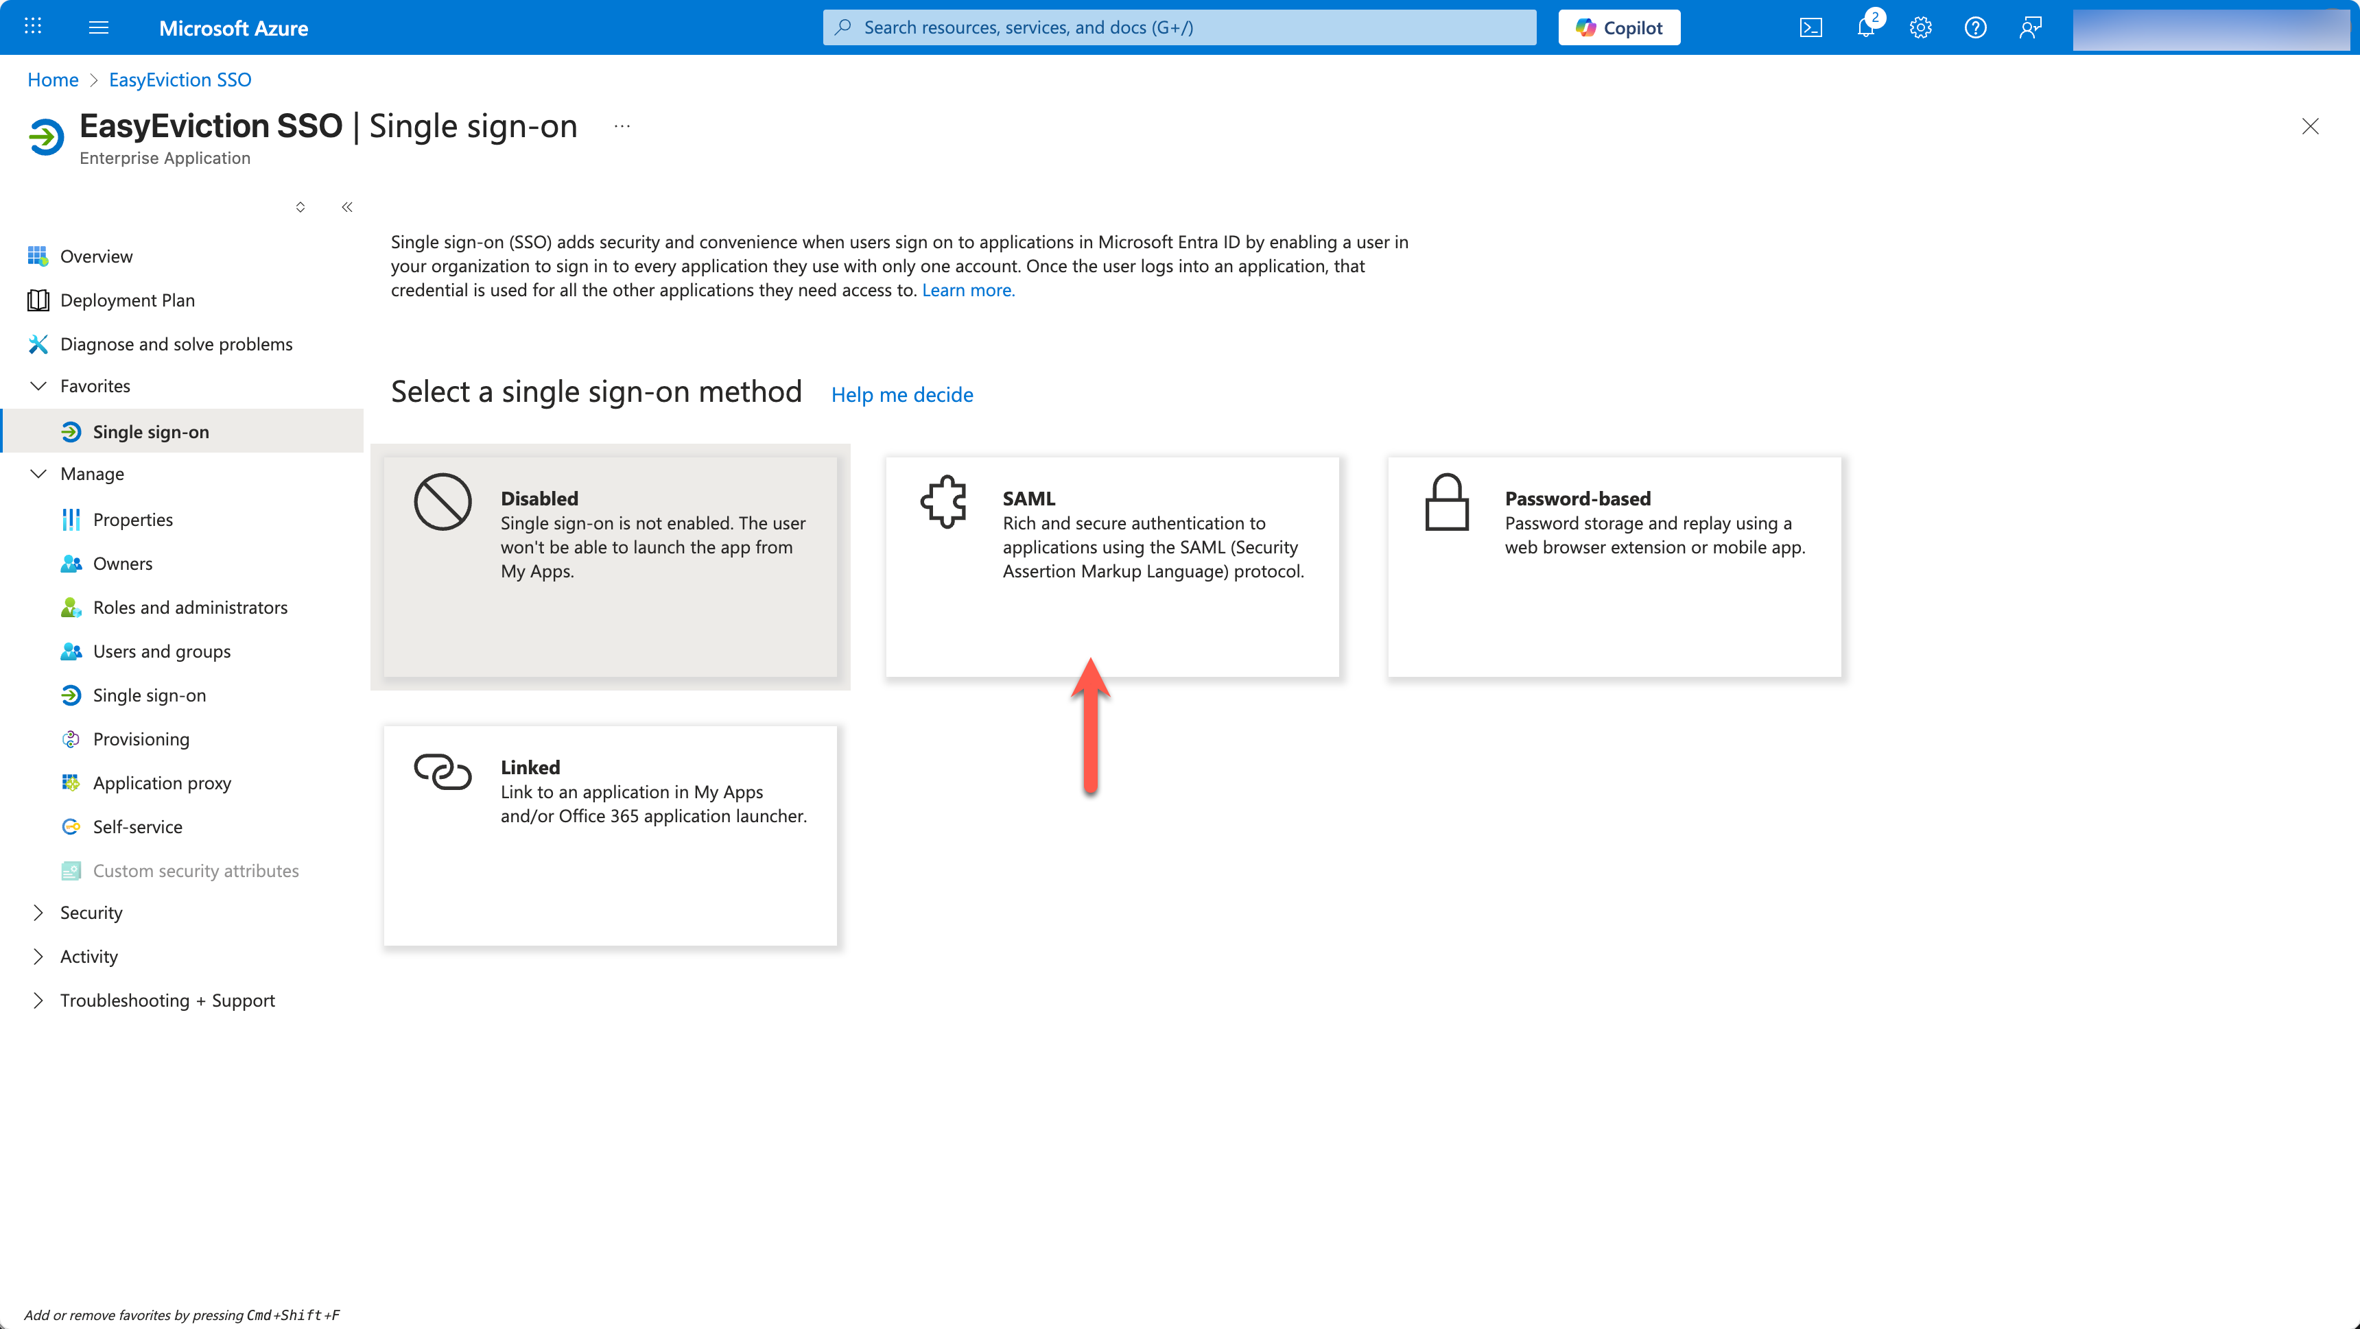2360x1329 pixels.
Task: Click the Copilot button
Action: click(x=1619, y=27)
